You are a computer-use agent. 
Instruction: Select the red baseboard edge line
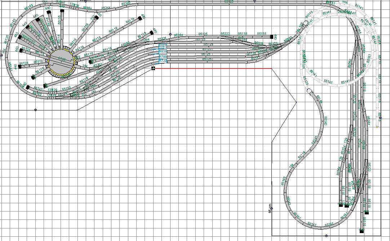click(x=216, y=68)
